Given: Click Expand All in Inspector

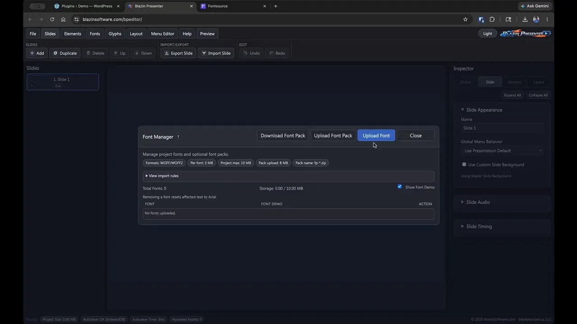Looking at the screenshot, I should pyautogui.click(x=513, y=95).
